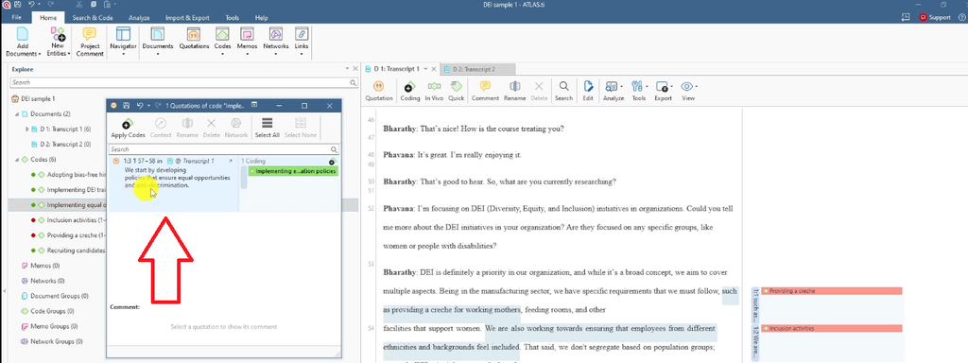Click the red Providing a creche margin code
The width and height of the screenshot is (968, 363).
tap(832, 291)
